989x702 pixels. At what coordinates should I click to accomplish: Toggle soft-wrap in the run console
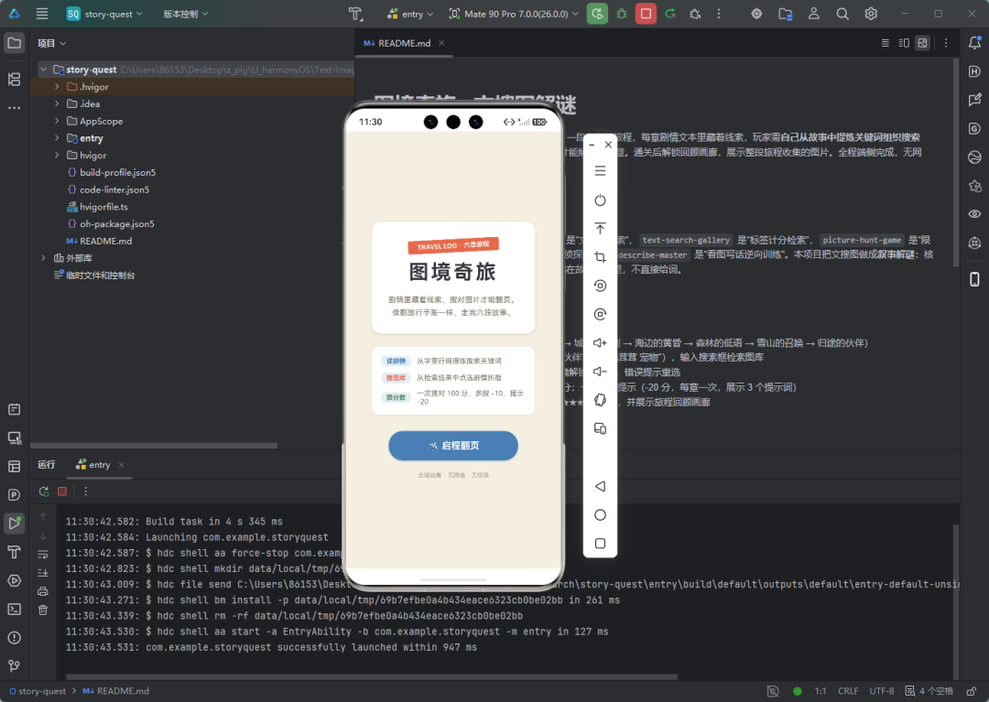(x=43, y=555)
